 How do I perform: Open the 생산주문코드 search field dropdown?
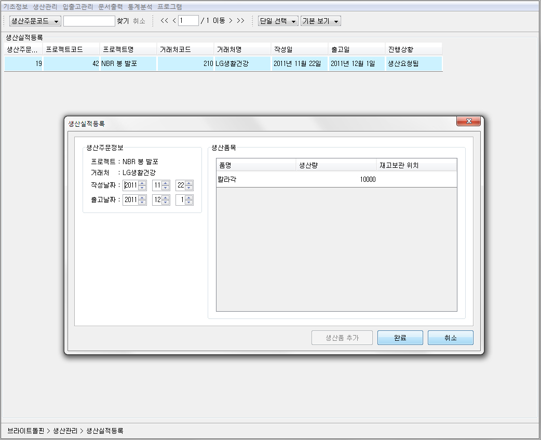tap(35, 21)
